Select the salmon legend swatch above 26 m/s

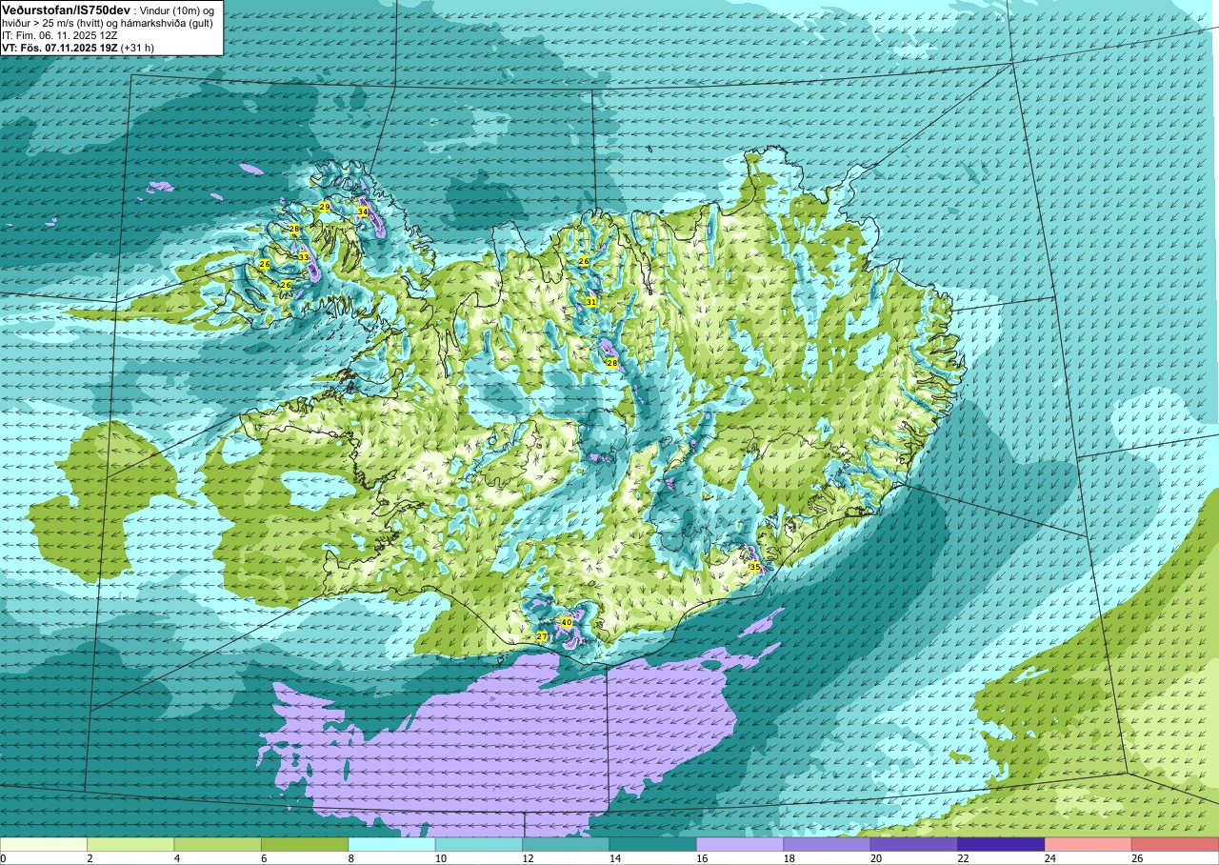click(1175, 844)
